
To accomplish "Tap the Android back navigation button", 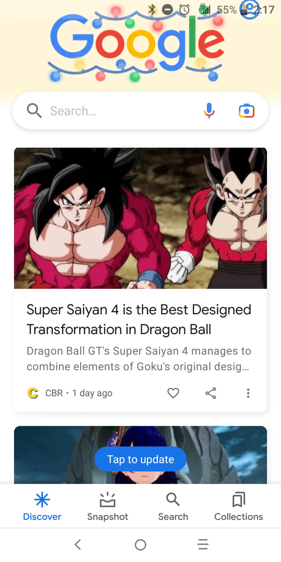I will (78, 545).
